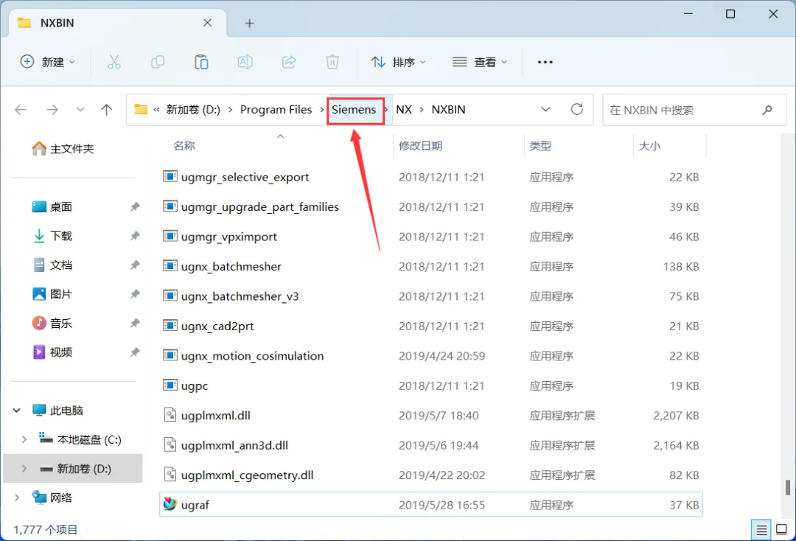The width and height of the screenshot is (796, 541).
Task: Go back with the left arrow
Action: tap(21, 110)
